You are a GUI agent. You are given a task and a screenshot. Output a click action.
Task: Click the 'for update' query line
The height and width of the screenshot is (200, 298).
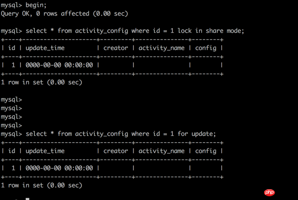click(108, 134)
